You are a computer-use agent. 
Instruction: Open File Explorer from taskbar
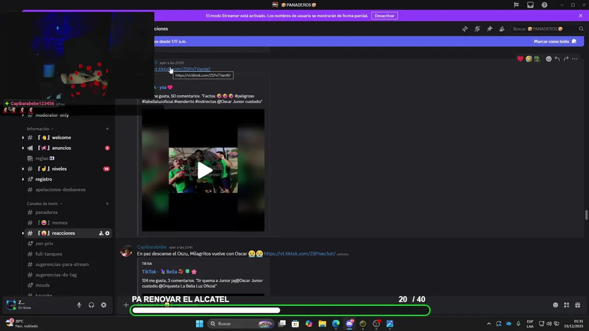(x=322, y=324)
